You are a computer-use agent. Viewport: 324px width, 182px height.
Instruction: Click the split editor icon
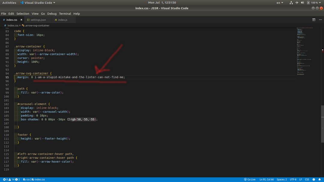[313, 19]
